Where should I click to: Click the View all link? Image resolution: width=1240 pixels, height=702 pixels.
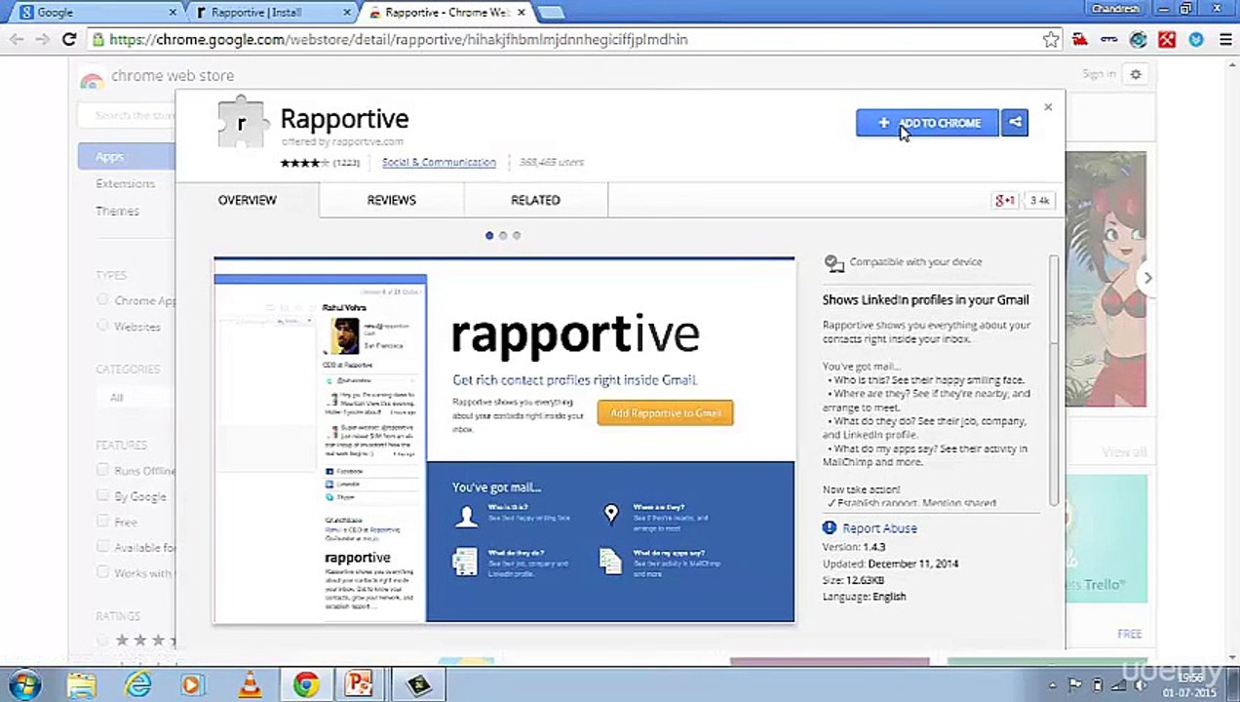pyautogui.click(x=1124, y=452)
